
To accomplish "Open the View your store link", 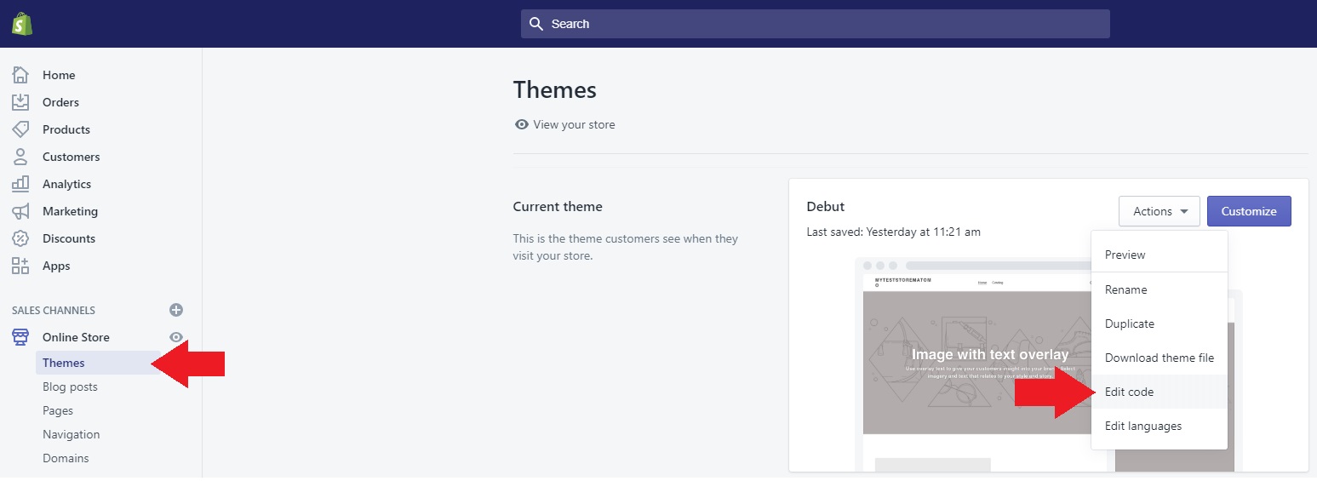I will [x=573, y=124].
